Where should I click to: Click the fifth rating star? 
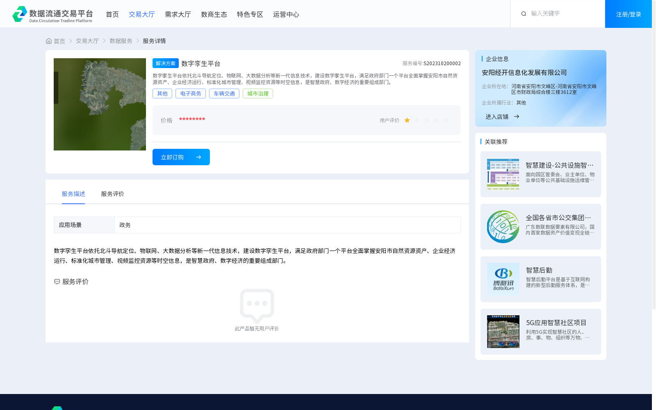[x=446, y=121]
